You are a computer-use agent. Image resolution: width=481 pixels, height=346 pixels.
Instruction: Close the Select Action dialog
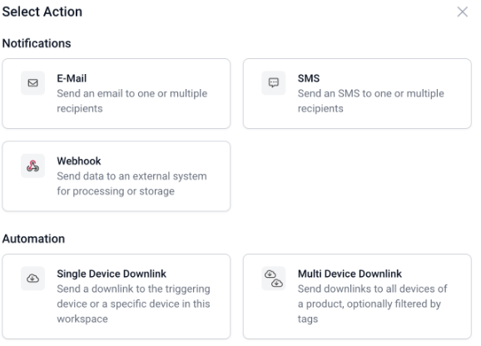pyautogui.click(x=463, y=12)
